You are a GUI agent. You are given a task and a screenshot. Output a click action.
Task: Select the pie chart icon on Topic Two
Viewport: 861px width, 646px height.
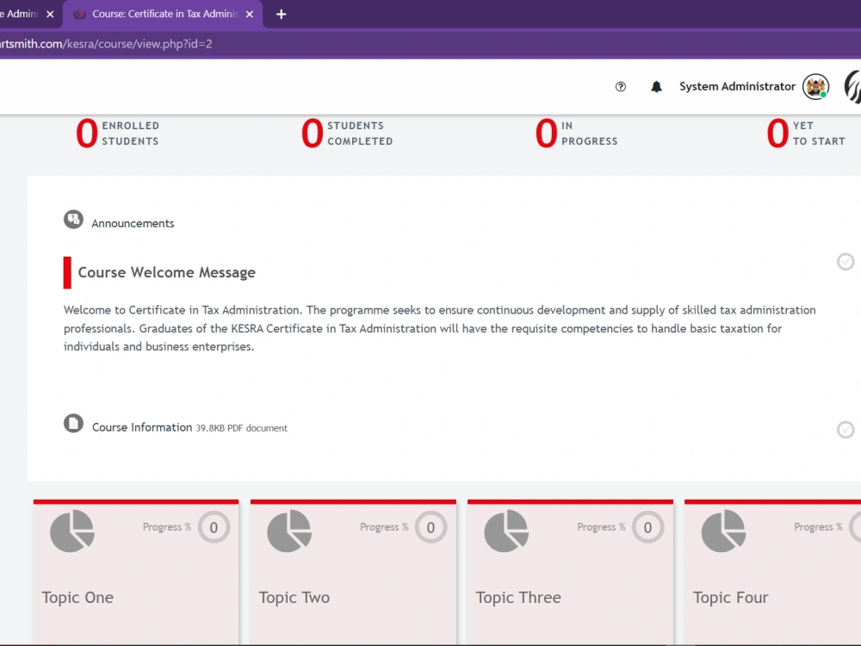pos(288,531)
